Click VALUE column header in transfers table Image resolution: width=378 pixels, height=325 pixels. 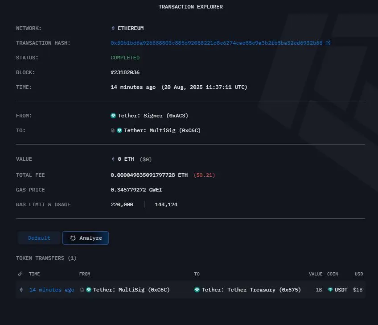pyautogui.click(x=316, y=274)
